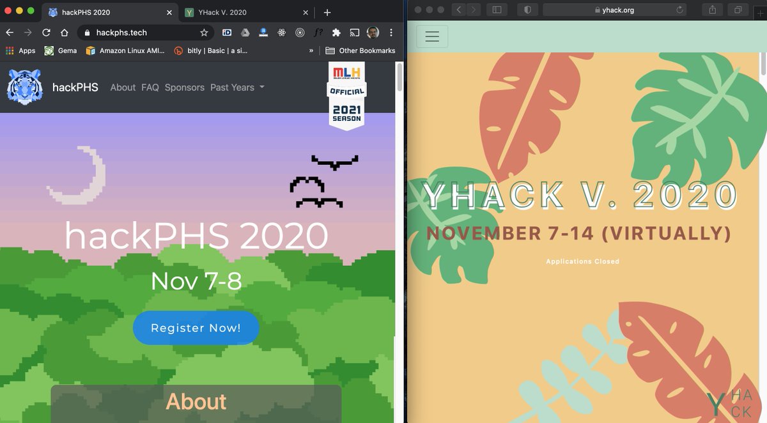
Task: Click the address bar showing hackphs.tech
Action: pyautogui.click(x=146, y=33)
